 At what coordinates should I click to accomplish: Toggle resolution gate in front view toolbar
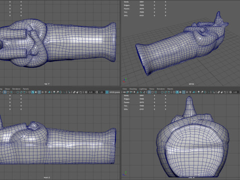coord(11,92)
